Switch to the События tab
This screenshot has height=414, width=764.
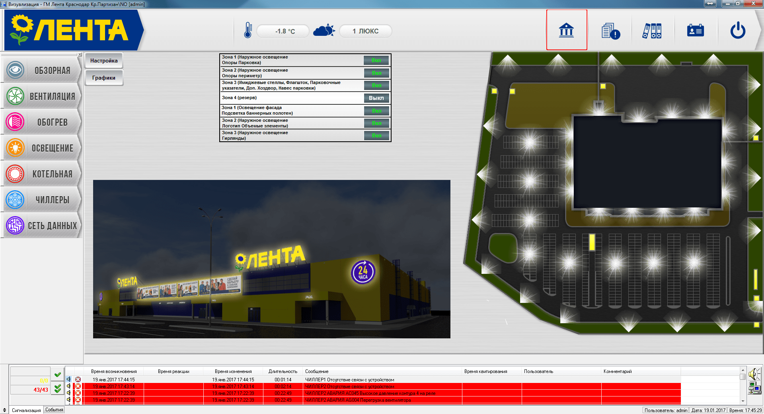54,410
